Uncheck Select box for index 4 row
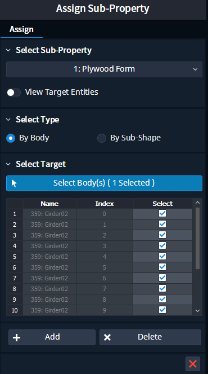Viewport: 208px width, 374px height. [x=162, y=257]
